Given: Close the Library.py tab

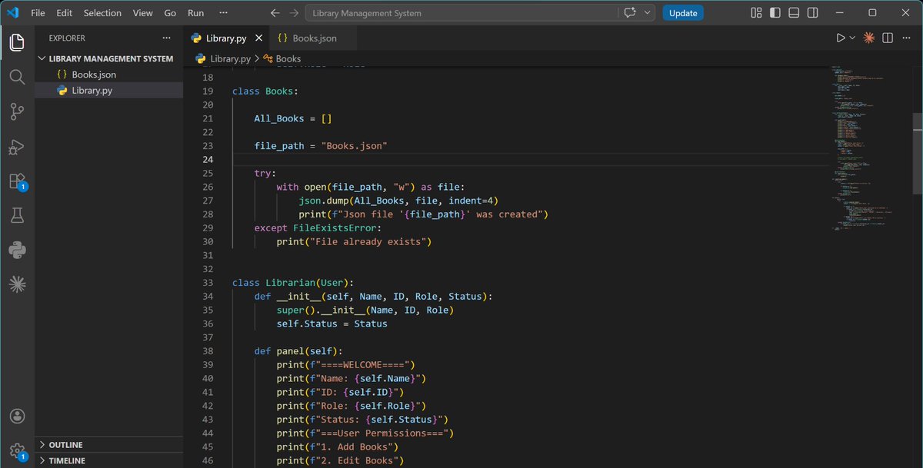Looking at the screenshot, I should [258, 38].
